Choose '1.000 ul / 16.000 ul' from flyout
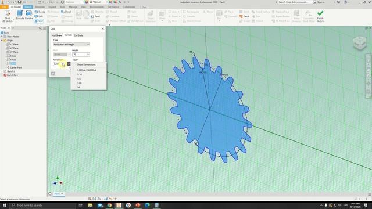Image resolution: width=372 pixels, height=209 pixels. (87, 70)
